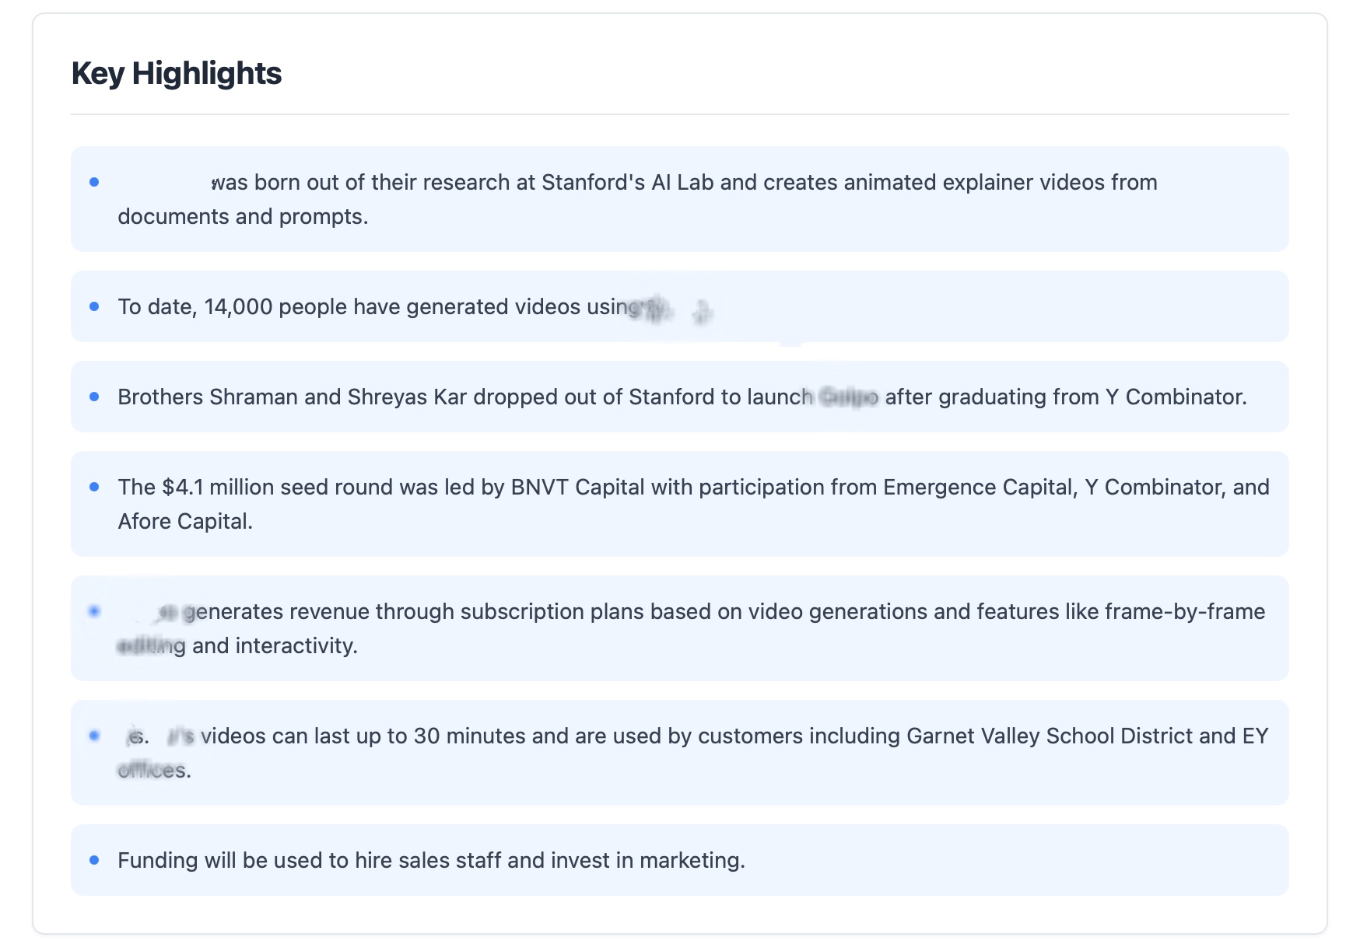1360x944 pixels.
Task: Click the blurred company name after launch
Action: pyautogui.click(x=847, y=397)
